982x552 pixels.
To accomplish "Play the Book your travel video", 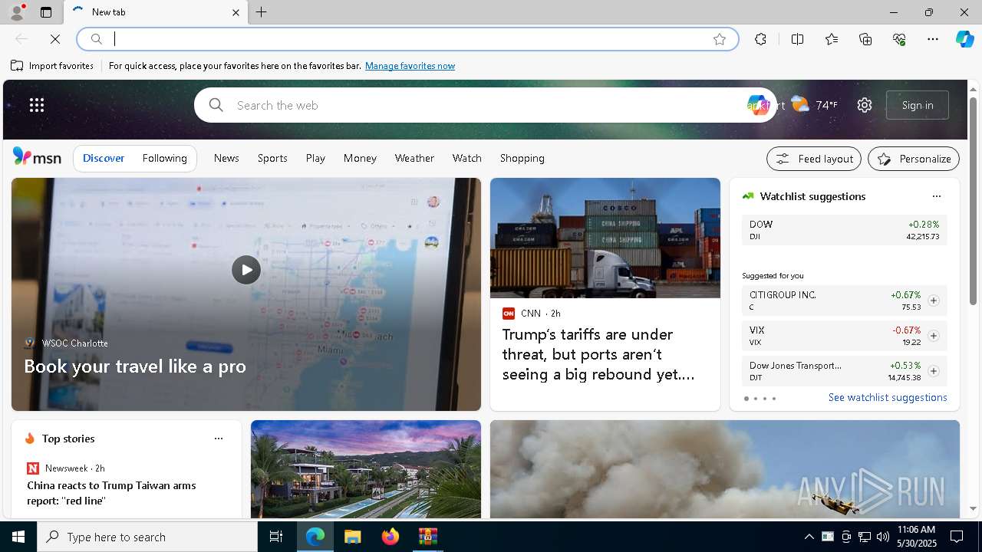I will 246,270.
